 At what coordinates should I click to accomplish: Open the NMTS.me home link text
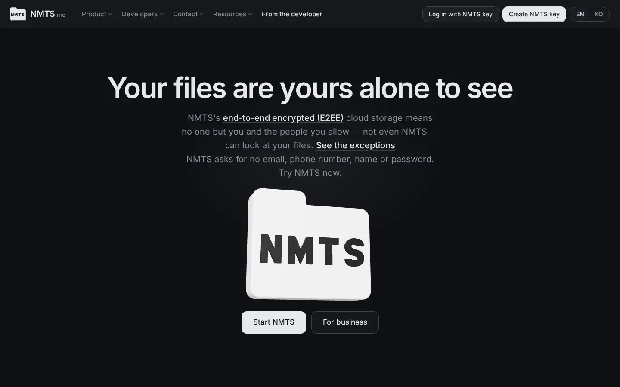tap(48, 14)
